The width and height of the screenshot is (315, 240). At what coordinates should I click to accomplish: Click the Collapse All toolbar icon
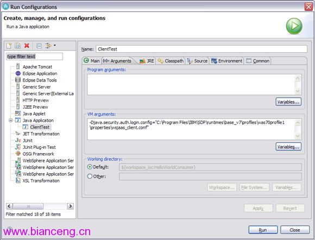[39, 46]
